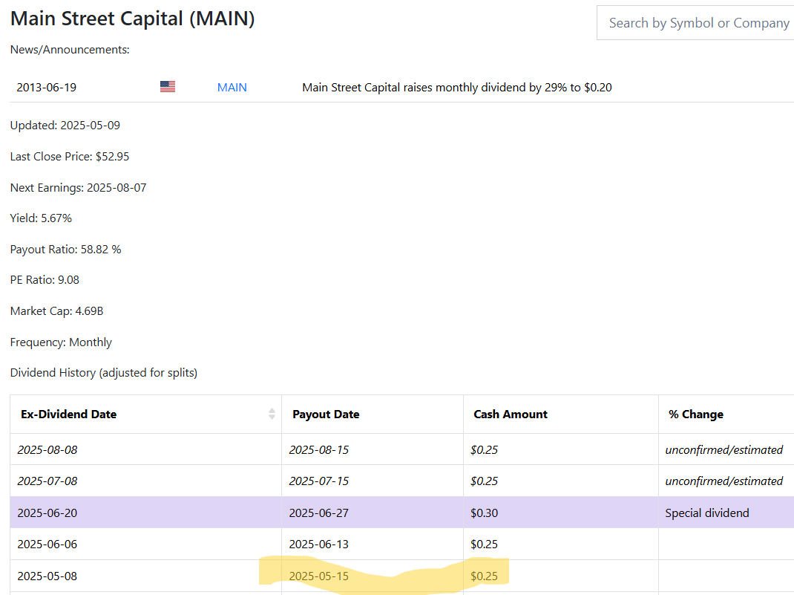
Task: Click the news date 2013-06-19
Action: (47, 87)
